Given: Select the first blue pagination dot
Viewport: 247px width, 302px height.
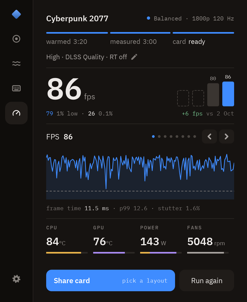Looking at the screenshot, I should pos(153,136).
